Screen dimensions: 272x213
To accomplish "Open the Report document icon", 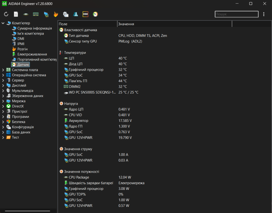I will click(x=16, y=14).
